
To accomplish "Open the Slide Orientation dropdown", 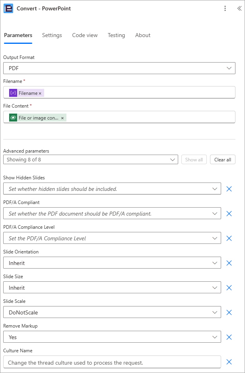I will pos(112,263).
